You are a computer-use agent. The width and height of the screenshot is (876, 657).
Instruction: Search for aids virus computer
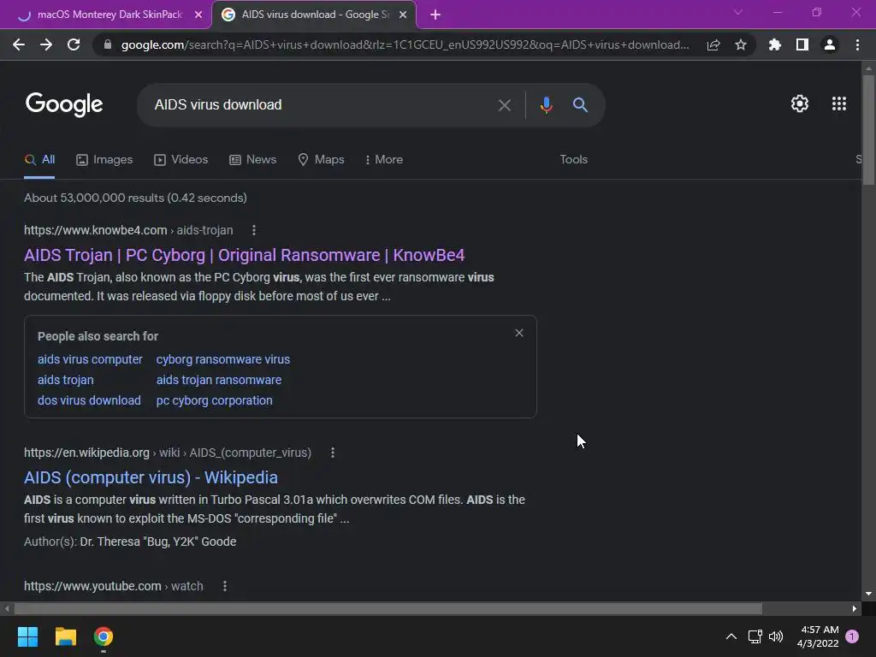click(90, 359)
